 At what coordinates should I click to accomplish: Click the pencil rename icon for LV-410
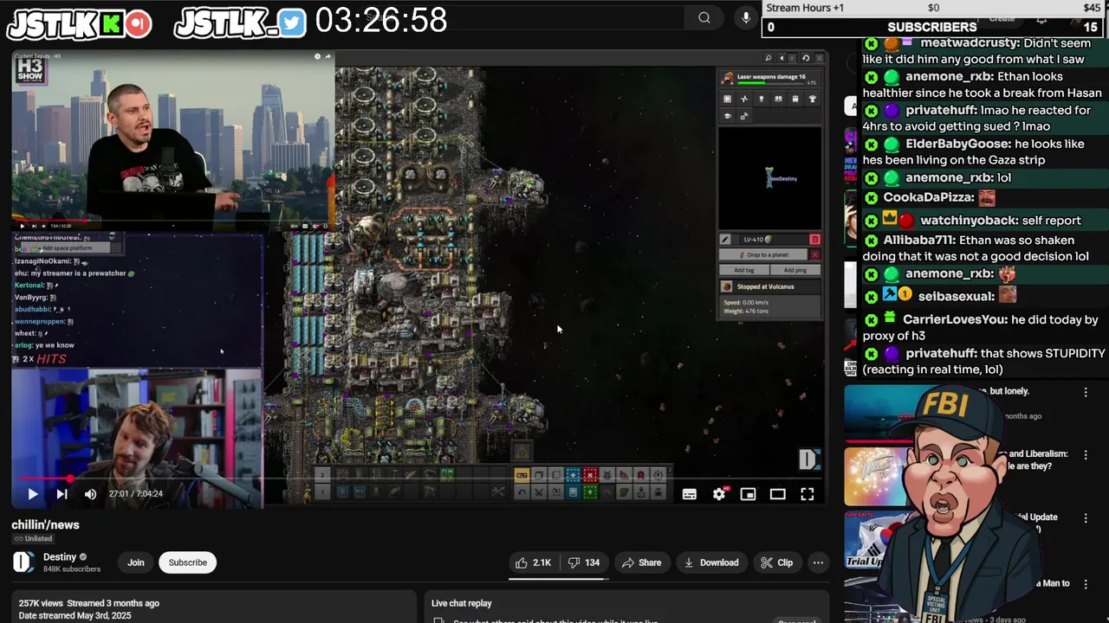[725, 239]
